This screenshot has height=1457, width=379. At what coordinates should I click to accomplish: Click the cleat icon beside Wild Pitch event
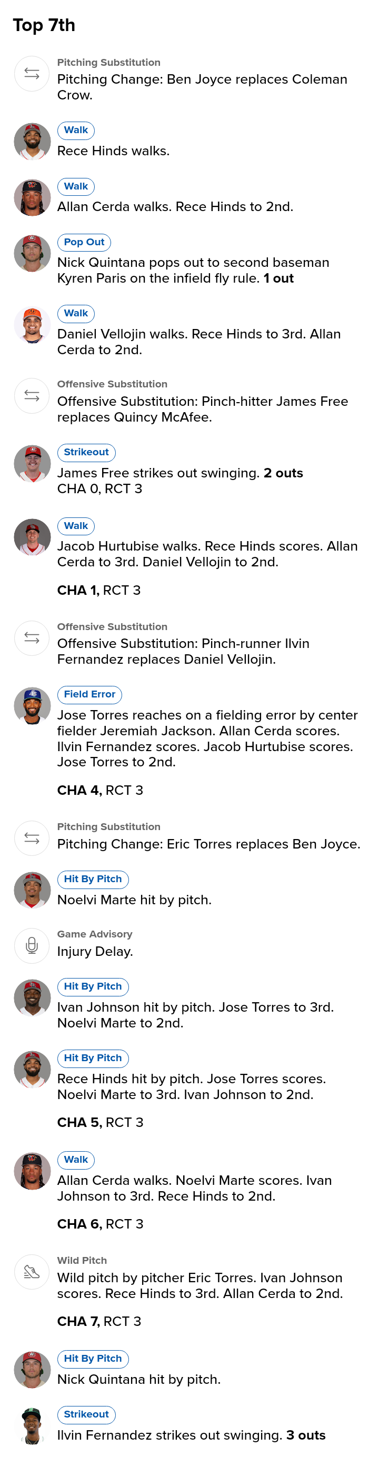tap(32, 1272)
